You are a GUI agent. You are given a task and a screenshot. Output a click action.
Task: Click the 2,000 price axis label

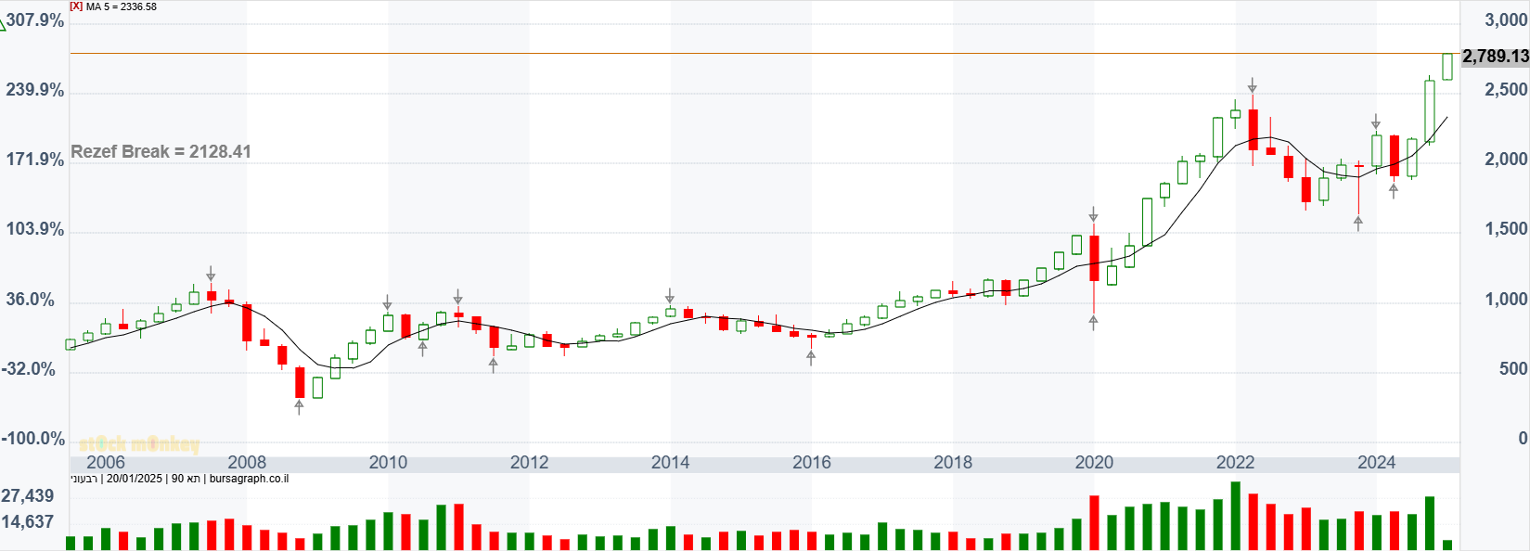(x=1506, y=160)
